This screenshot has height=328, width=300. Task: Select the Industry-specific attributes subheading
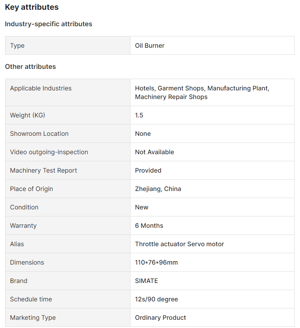(48, 24)
